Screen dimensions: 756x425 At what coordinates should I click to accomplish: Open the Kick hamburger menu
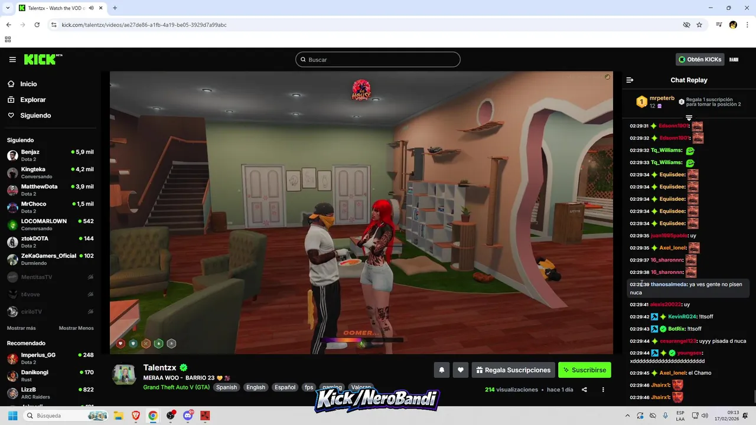tap(12, 60)
